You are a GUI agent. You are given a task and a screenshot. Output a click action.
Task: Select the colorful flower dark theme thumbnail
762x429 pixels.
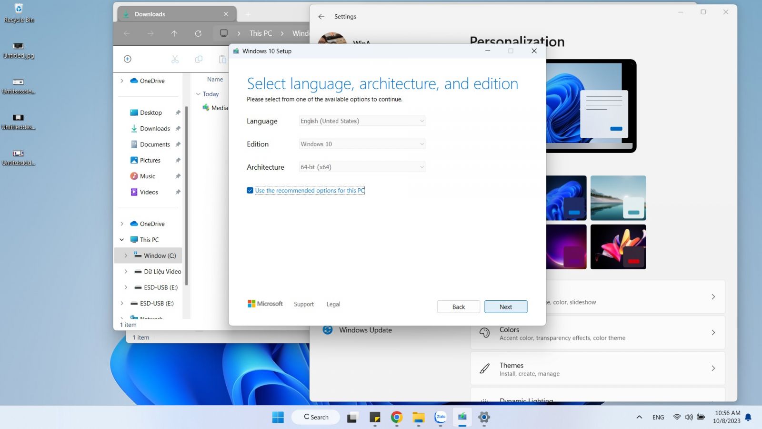(618, 247)
